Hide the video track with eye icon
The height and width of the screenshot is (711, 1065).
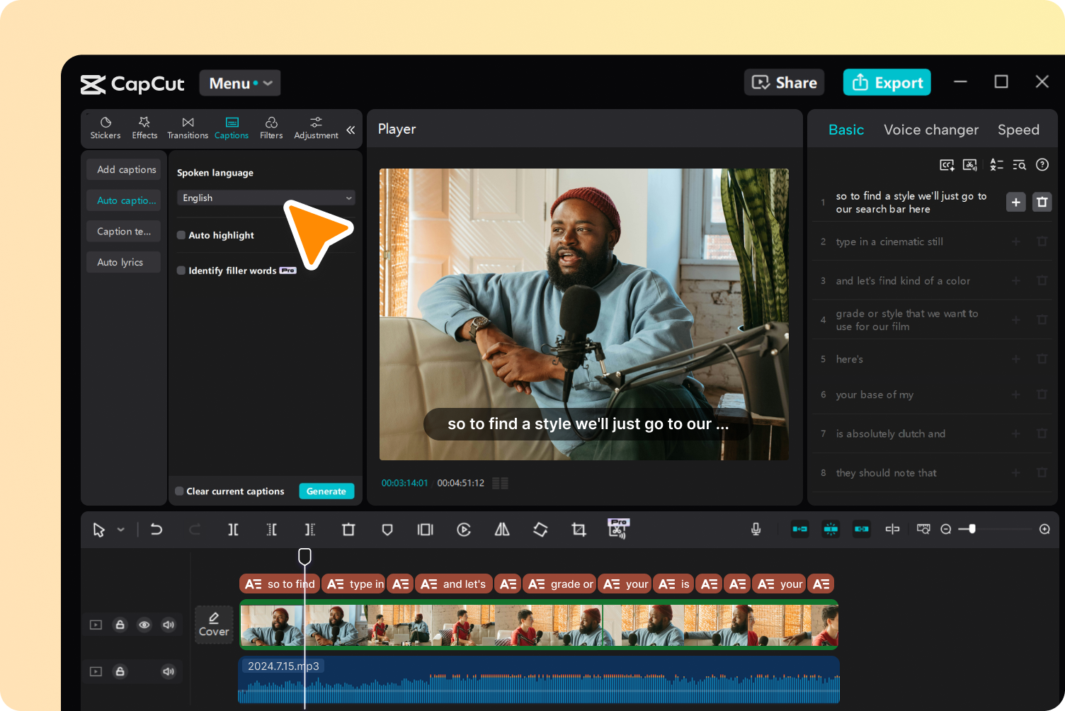click(144, 625)
